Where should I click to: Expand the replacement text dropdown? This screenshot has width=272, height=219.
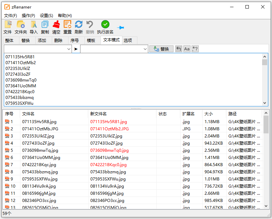click(145, 49)
